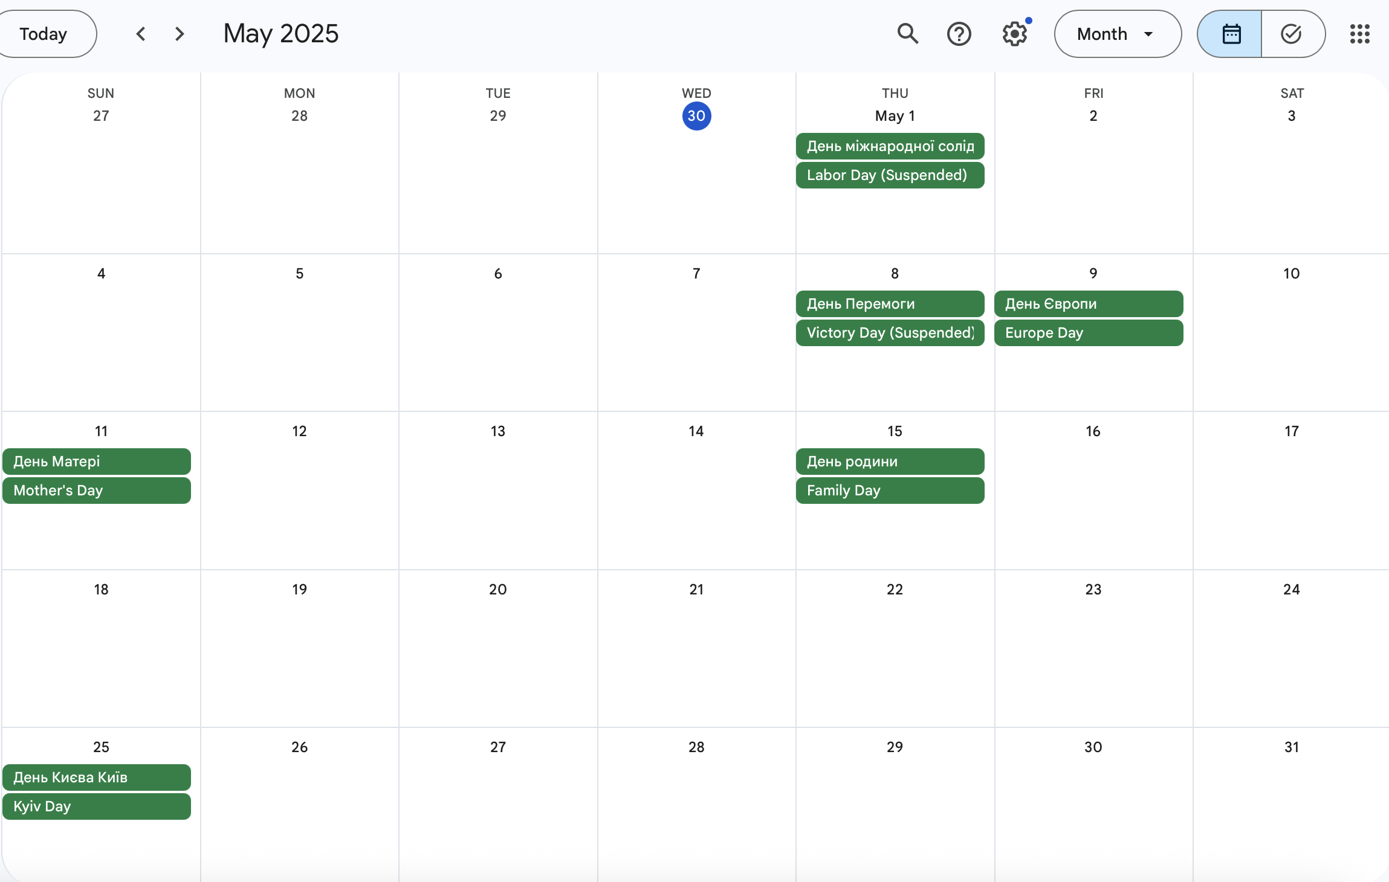1389x882 pixels.
Task: Click date number 20 in calendar
Action: (497, 590)
